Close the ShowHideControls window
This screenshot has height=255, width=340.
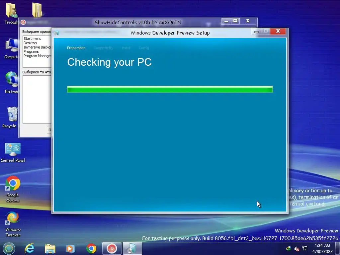pyautogui.click(x=248, y=21)
